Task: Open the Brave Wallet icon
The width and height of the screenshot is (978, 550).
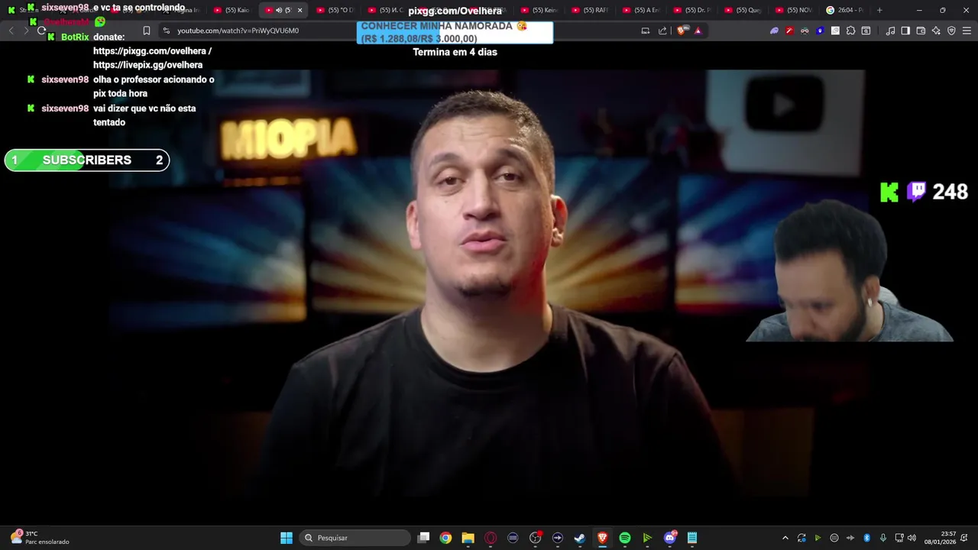Action: tap(921, 31)
